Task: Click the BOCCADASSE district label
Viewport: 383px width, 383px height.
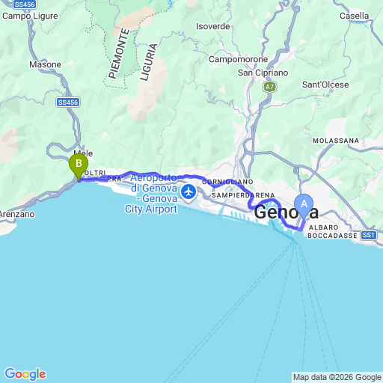Action: click(332, 236)
